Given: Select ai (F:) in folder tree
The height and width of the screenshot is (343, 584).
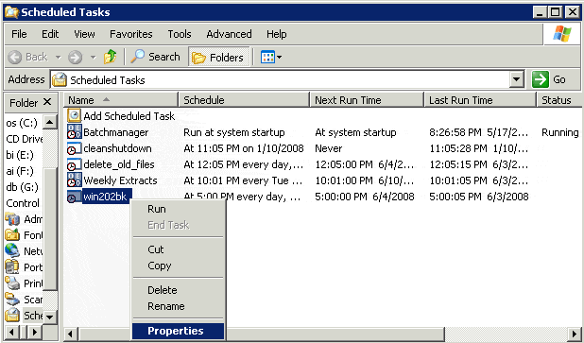Looking at the screenshot, I should pos(20,171).
